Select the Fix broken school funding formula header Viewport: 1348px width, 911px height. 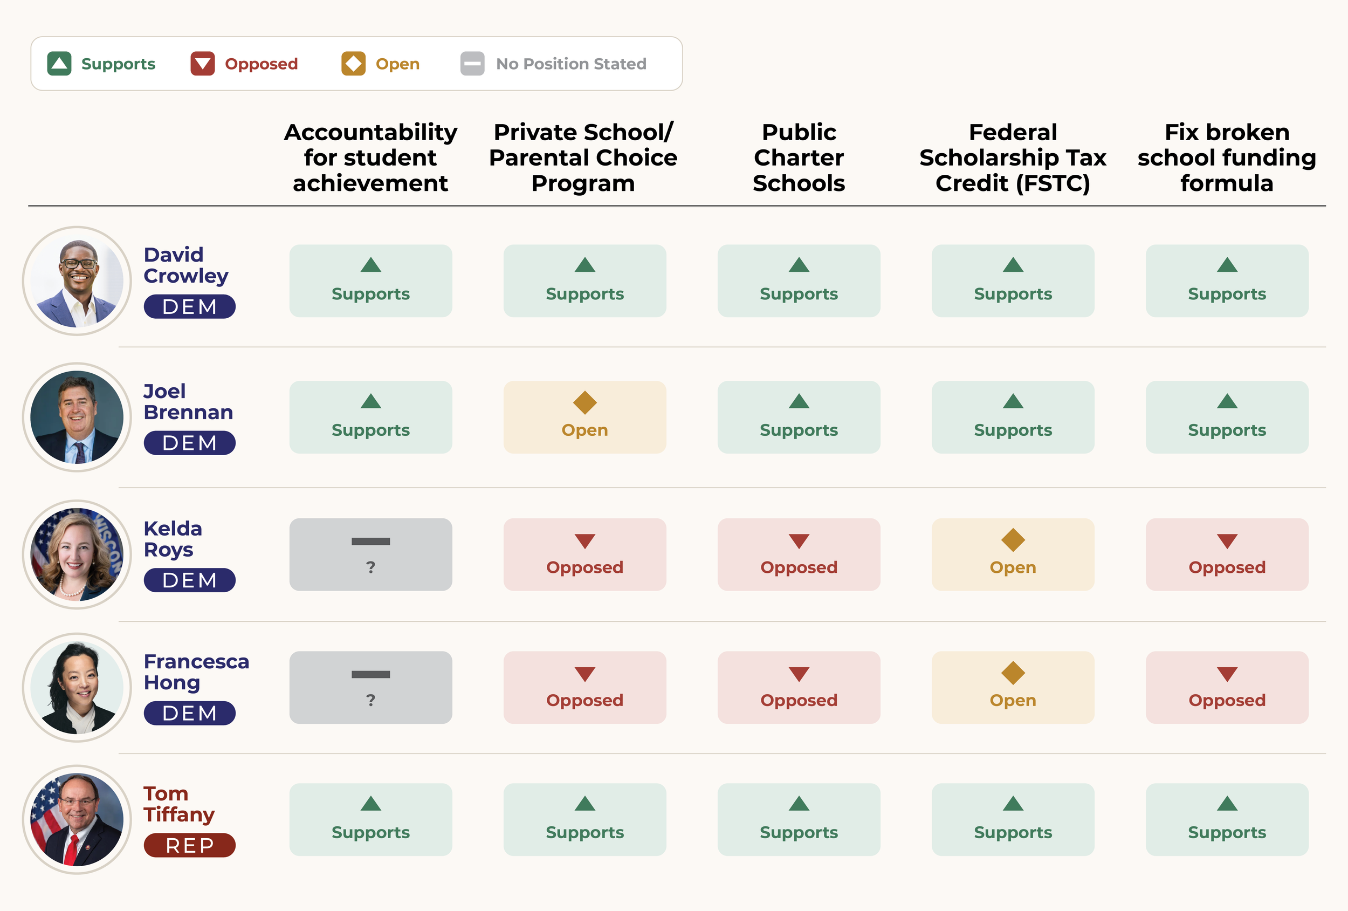point(1227,157)
